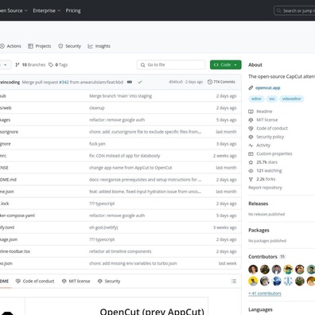
Task: Focus the Search or jump to field
Action: 294,10
